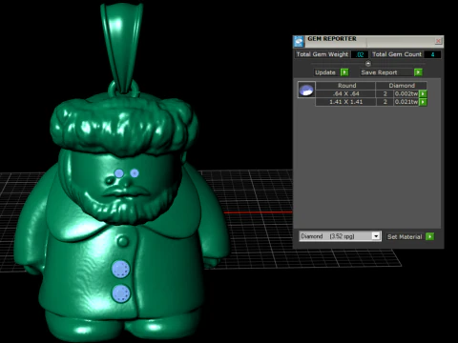This screenshot has width=458, height=343.
Task: Select the left eye gem on the figure
Action: pyautogui.click(x=119, y=173)
